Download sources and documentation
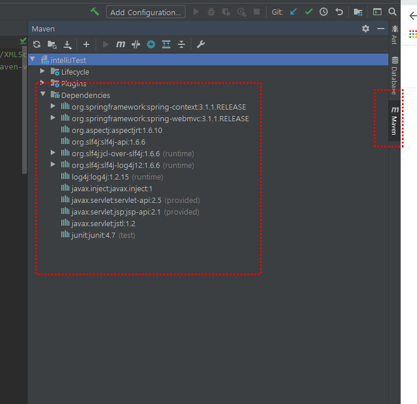The image size is (417, 404). (x=68, y=45)
